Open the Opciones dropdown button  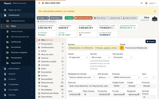56,18
